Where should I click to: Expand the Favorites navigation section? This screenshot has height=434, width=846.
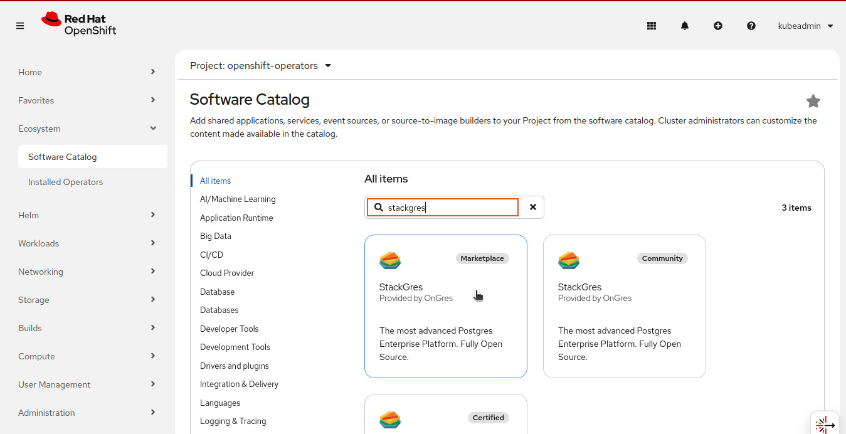click(87, 100)
